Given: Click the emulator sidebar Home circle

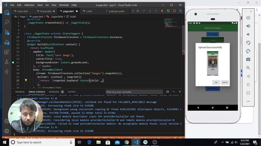Looking at the screenshot, I should 248,85.
